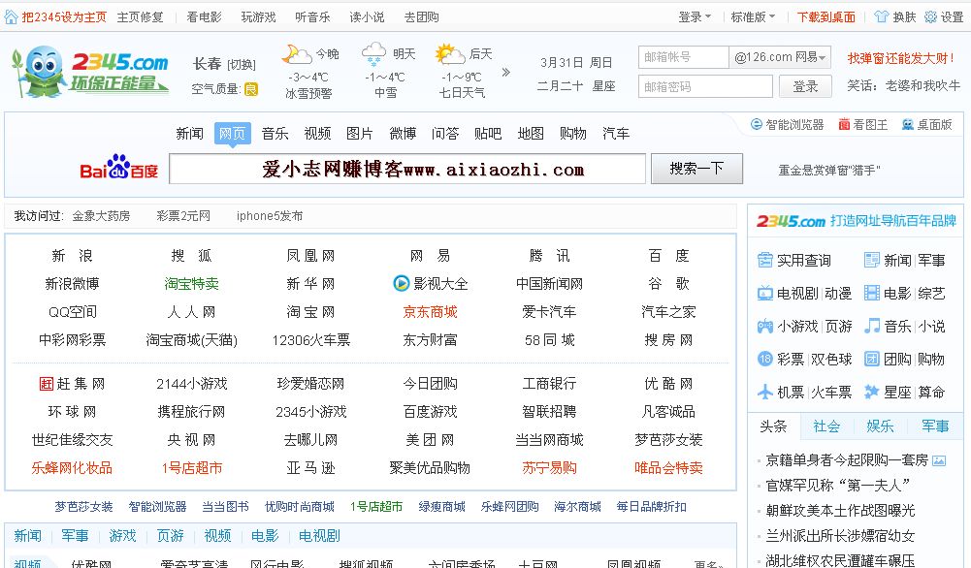Viewport: 971px width, 568px height.
Task: Click 下载到桌面 link
Action: click(826, 16)
